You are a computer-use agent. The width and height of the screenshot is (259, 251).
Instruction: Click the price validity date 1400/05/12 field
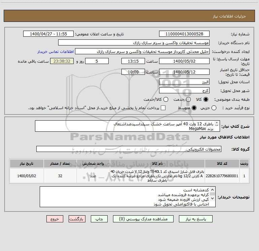(x=184, y=72)
